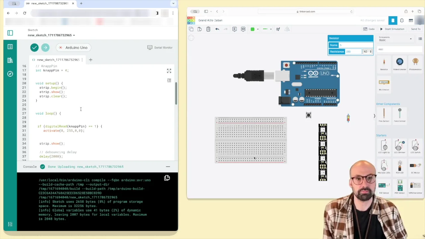Open options menu on the sketch file tab
This screenshot has width=425, height=239.
(x=82, y=60)
